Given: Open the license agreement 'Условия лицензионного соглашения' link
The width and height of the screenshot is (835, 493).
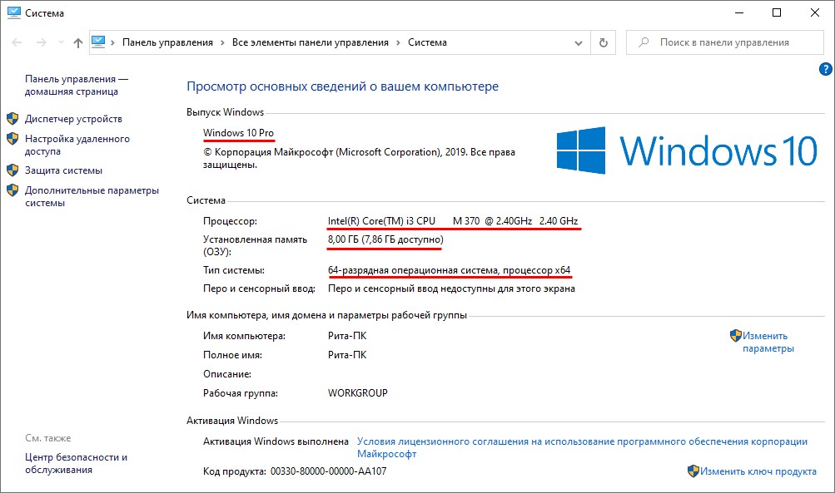Looking at the screenshot, I should [582, 447].
